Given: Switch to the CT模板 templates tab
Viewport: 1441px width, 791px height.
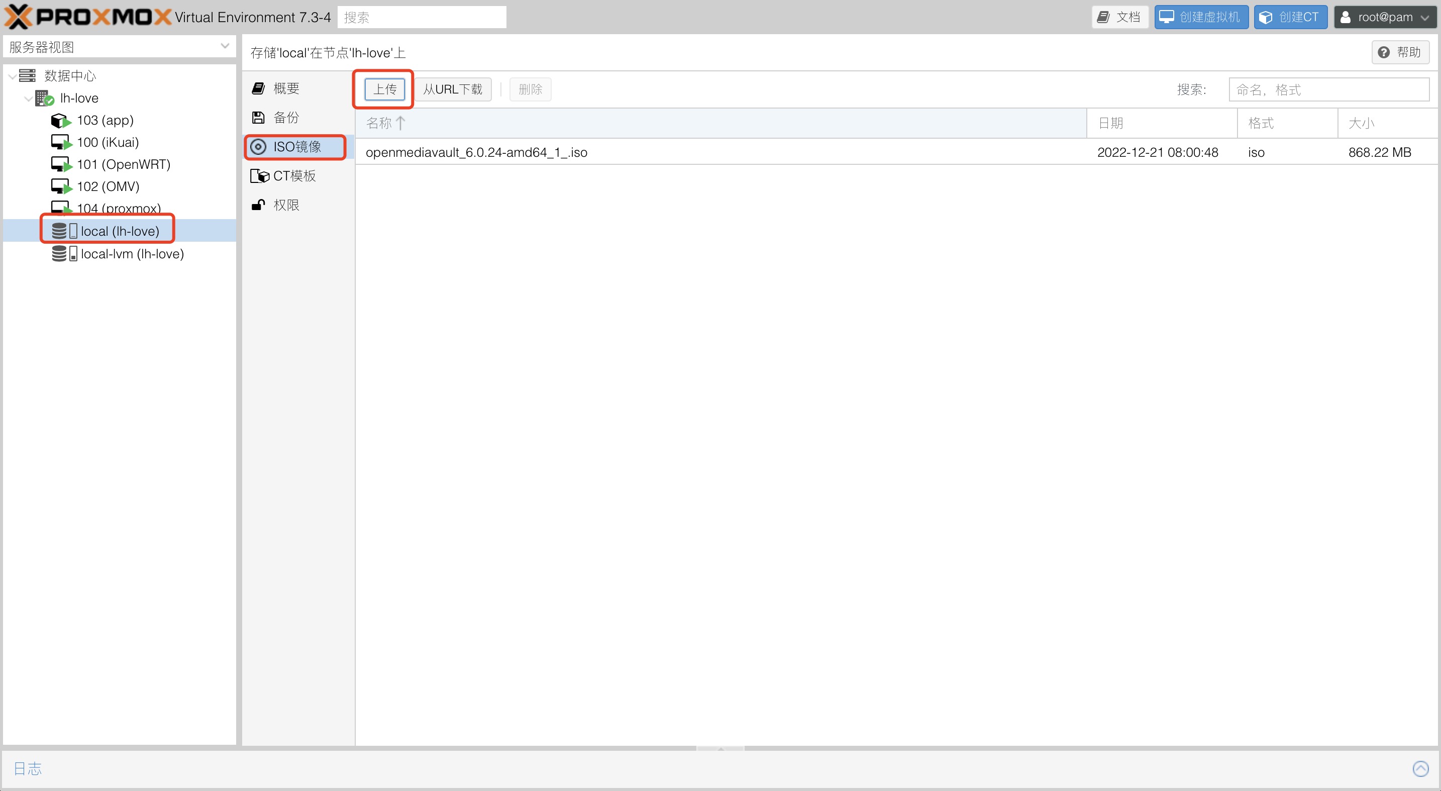Looking at the screenshot, I should tap(294, 176).
